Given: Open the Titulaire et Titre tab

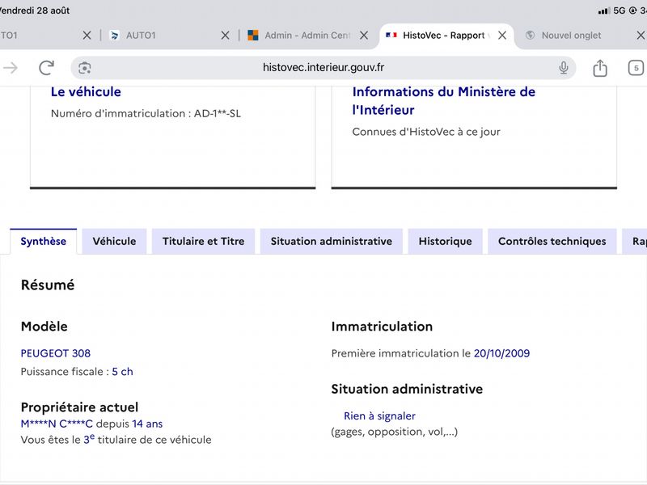Looking at the screenshot, I should pyautogui.click(x=204, y=241).
